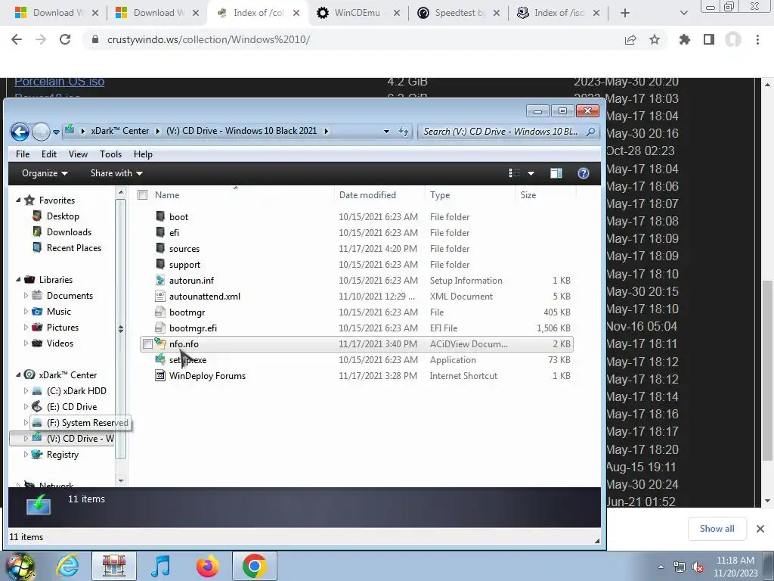
Task: Select the autorun.inf file icon
Action: point(160,280)
